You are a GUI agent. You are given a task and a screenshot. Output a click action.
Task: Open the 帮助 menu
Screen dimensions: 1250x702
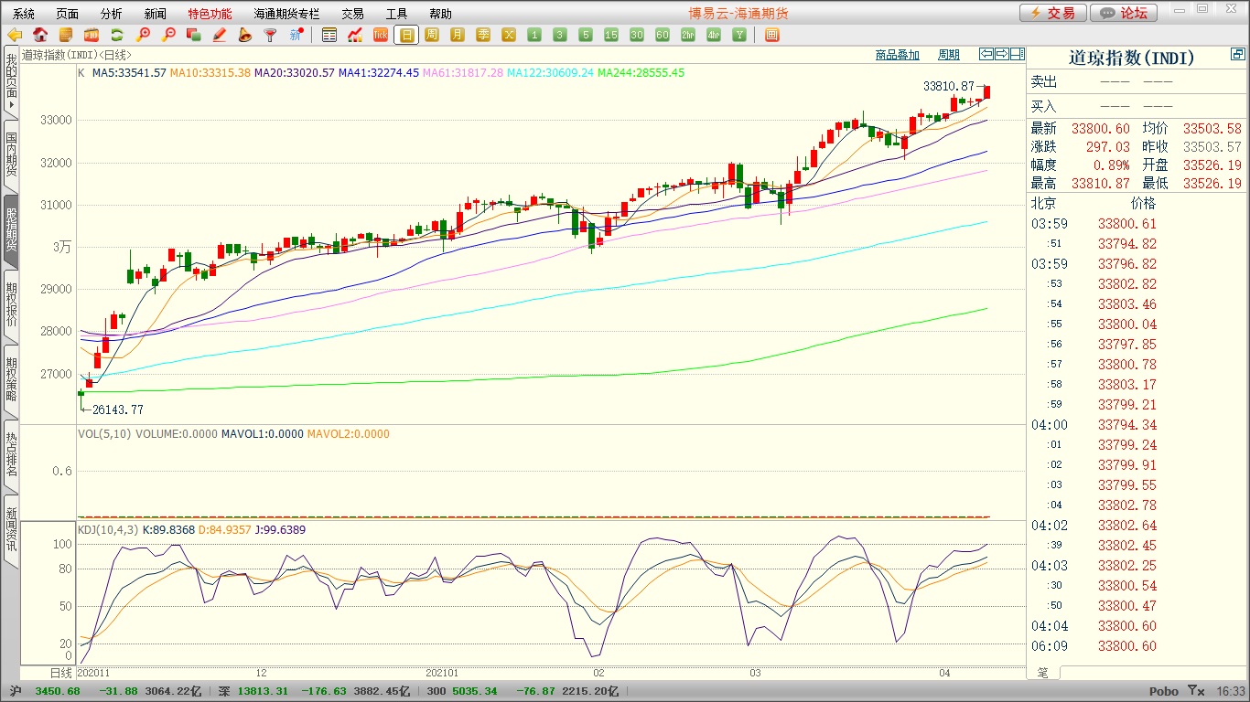[x=441, y=14]
